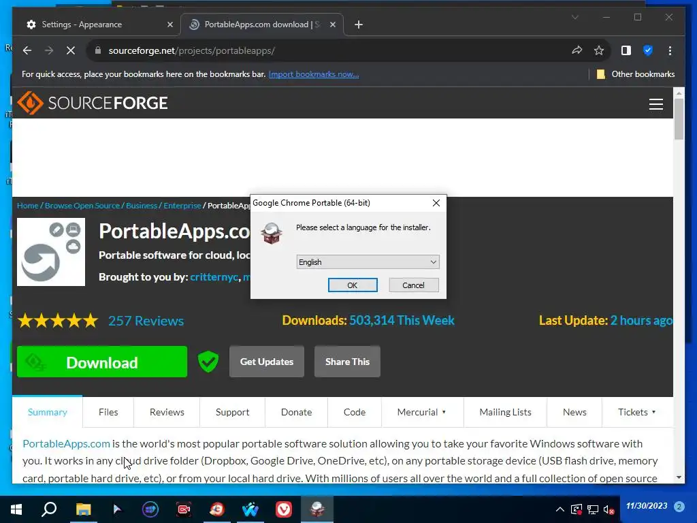Click Import bookmarks now link

[x=314, y=74]
